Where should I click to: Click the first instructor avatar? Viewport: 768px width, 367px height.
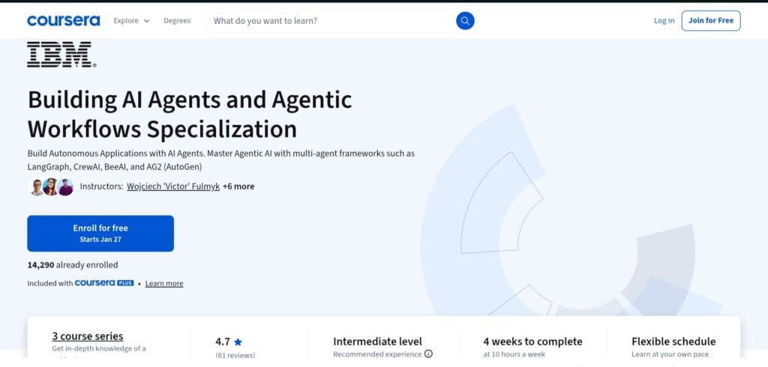tap(36, 187)
